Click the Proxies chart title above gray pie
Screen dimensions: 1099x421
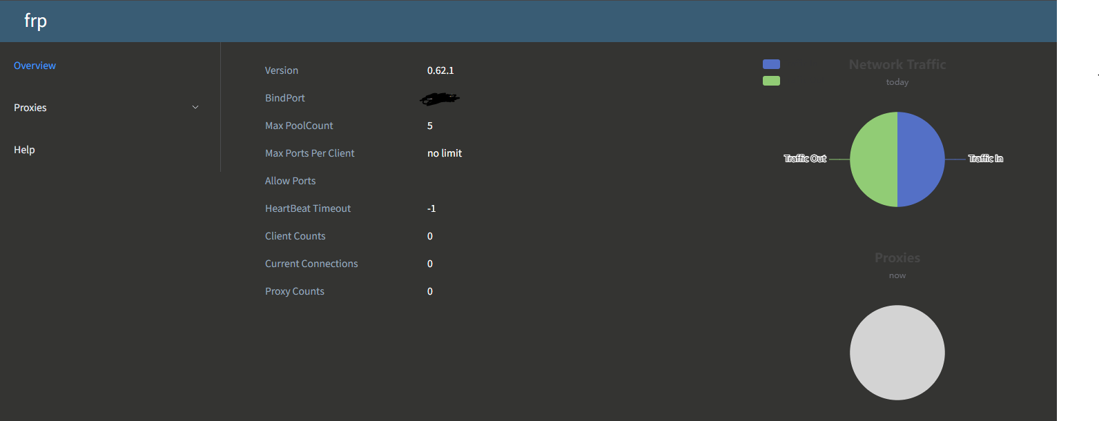coord(897,257)
